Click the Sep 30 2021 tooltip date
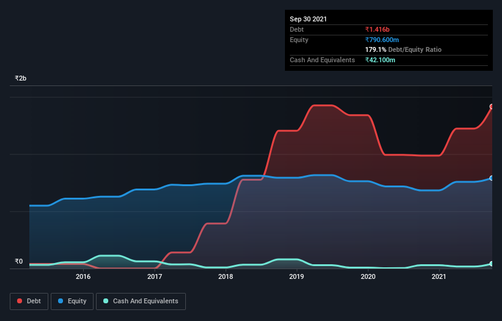 pos(308,19)
